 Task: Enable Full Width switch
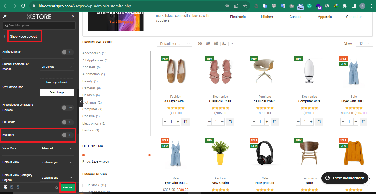(67, 122)
